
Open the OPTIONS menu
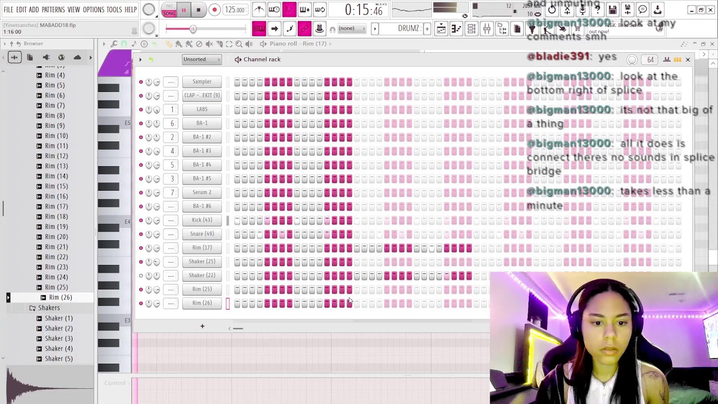point(94,10)
